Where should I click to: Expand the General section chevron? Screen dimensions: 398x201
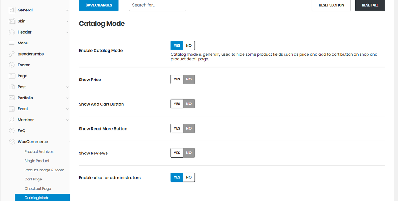[67, 11]
